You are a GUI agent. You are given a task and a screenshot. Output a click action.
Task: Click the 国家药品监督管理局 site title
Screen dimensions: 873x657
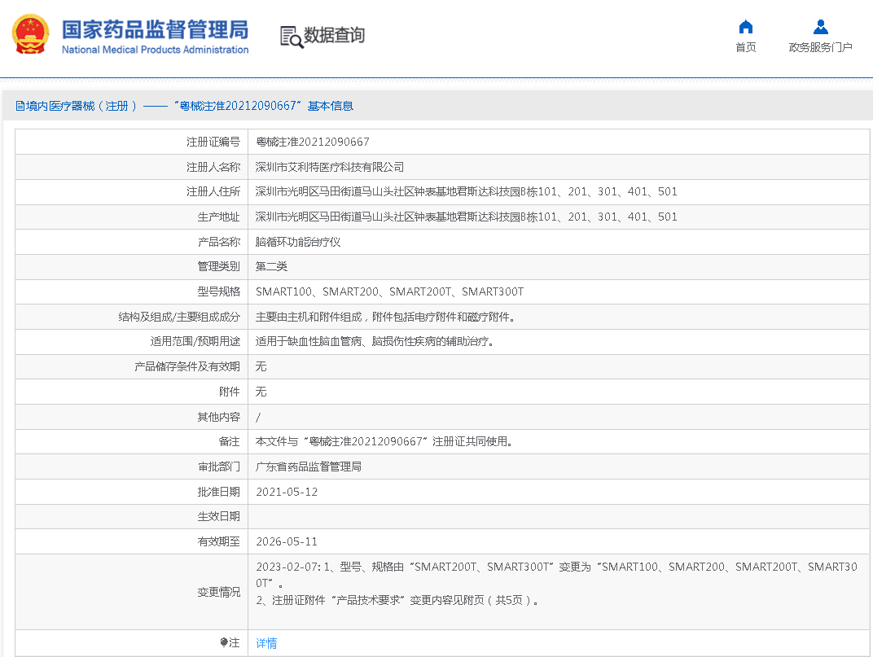click(155, 29)
